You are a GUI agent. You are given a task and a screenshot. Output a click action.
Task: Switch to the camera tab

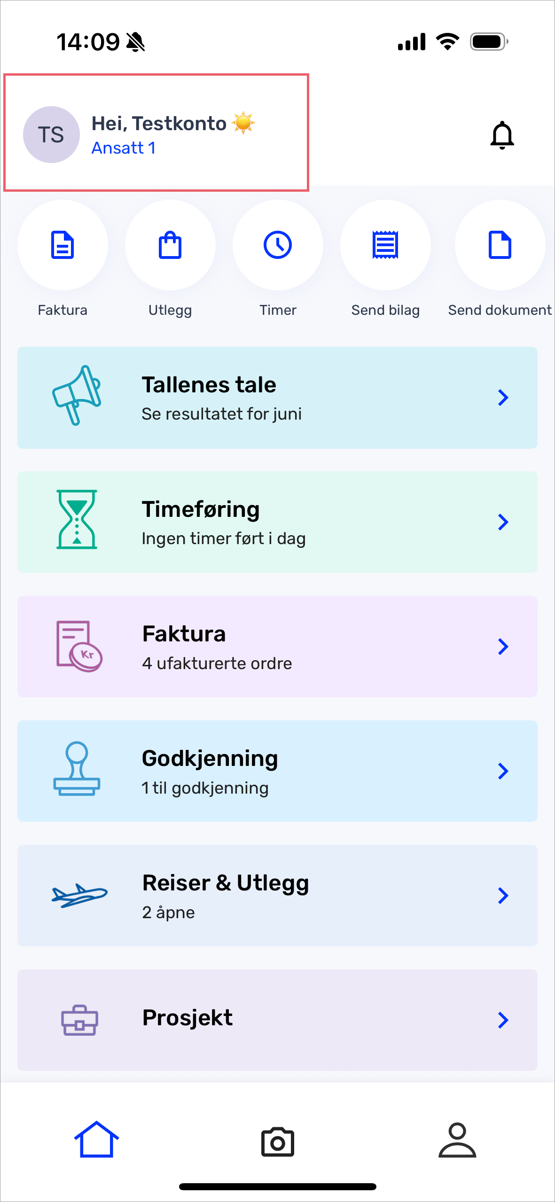(x=277, y=1142)
